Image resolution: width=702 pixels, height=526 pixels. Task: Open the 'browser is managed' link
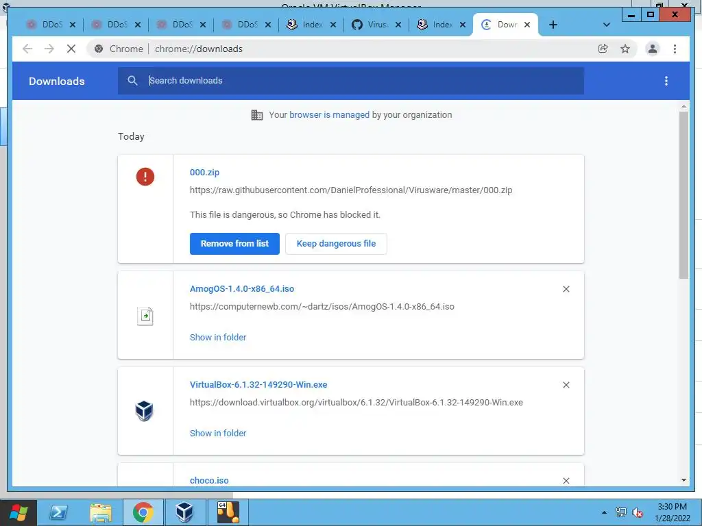[x=329, y=114]
